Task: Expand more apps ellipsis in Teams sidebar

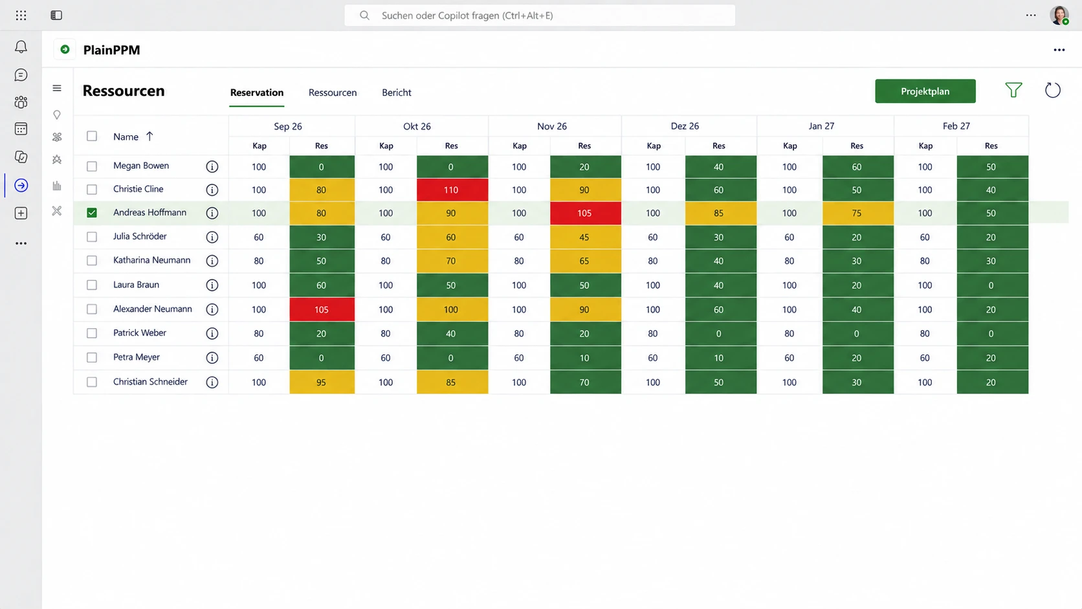Action: pyautogui.click(x=21, y=243)
